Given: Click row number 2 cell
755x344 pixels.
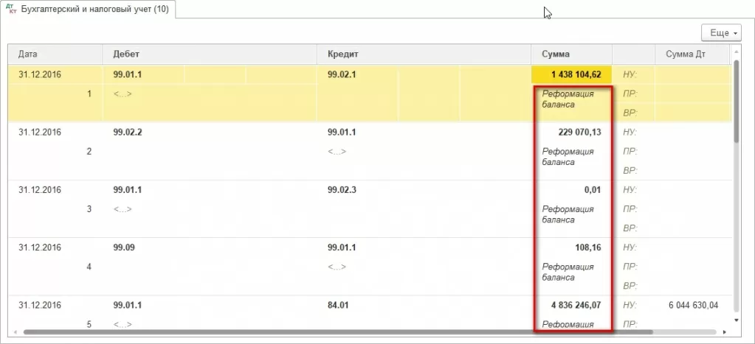Looking at the screenshot, I should [89, 151].
